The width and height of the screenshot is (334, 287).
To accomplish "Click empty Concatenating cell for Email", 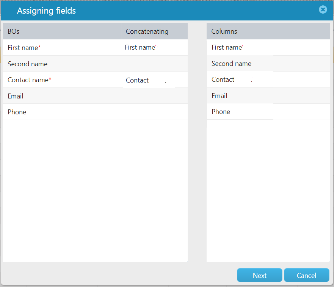I will tap(154, 96).
